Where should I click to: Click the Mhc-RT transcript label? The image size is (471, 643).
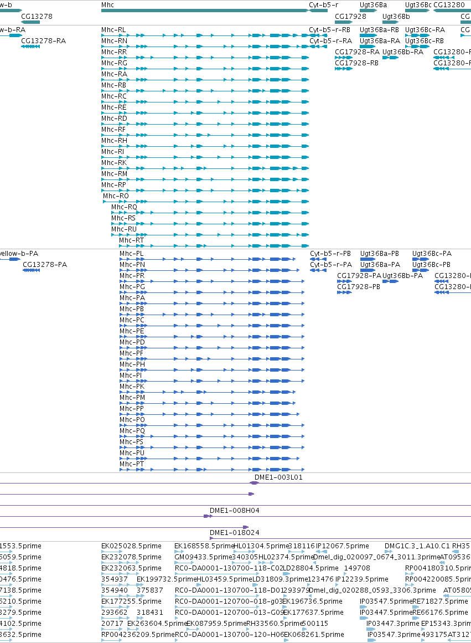tap(131, 240)
